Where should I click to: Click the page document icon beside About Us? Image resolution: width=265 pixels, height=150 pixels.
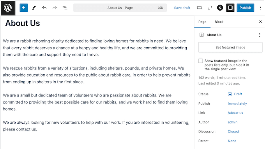(x=201, y=35)
